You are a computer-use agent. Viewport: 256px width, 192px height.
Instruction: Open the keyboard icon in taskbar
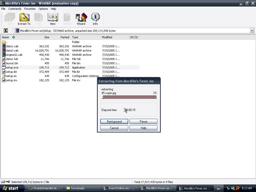(x=218, y=188)
